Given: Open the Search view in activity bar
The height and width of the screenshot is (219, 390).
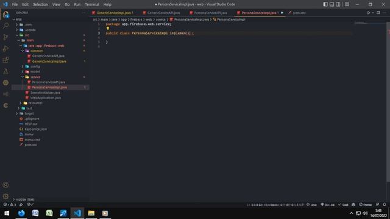Looking at the screenshot, I should point(5,26).
